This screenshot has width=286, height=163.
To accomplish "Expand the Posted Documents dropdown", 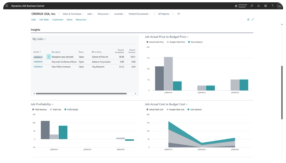I will pyautogui.click(x=139, y=14).
